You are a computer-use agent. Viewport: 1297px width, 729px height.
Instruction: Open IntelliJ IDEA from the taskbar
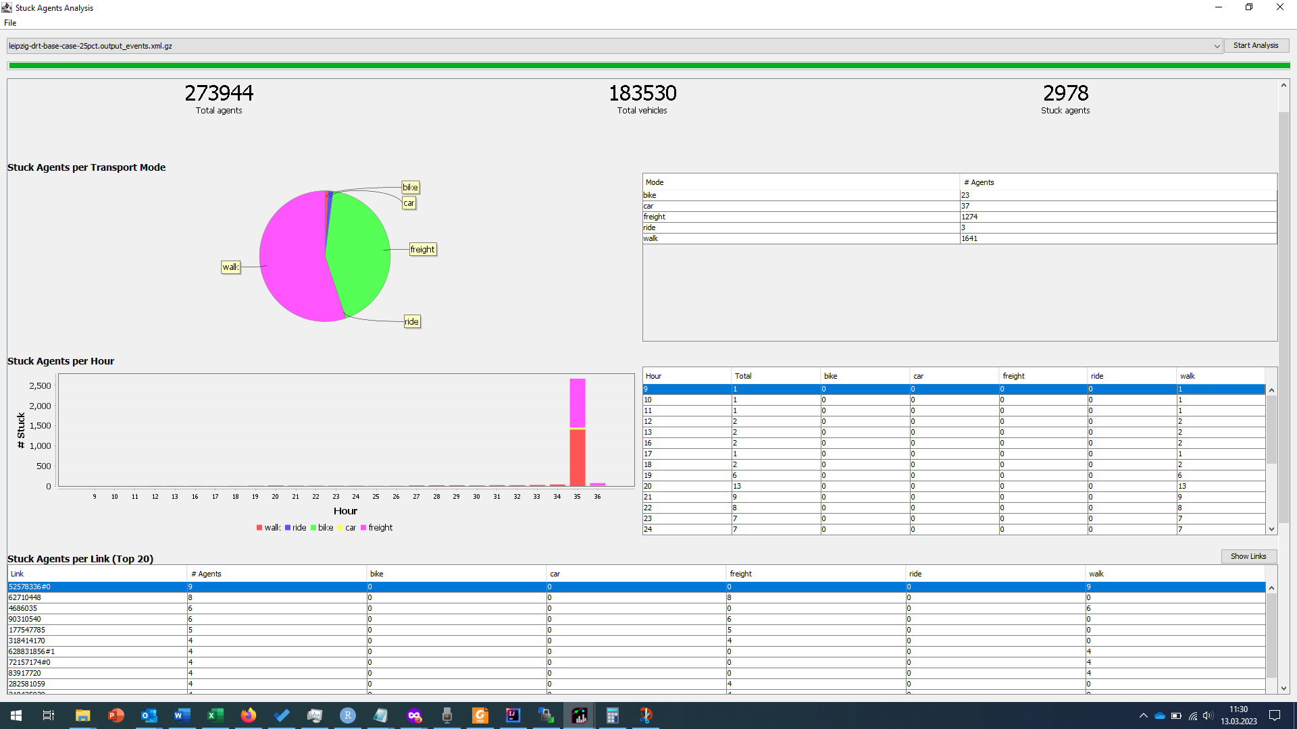pyautogui.click(x=513, y=715)
